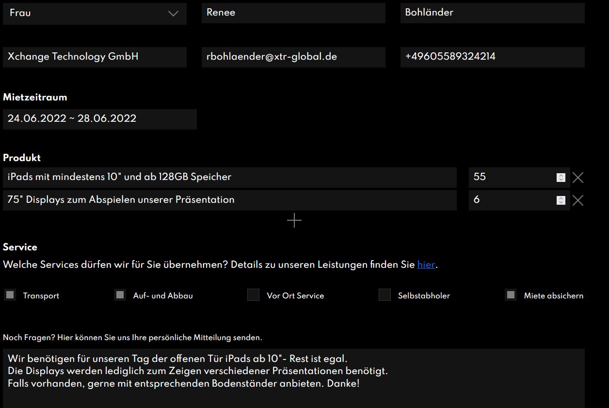Toggle the Auf- und Abbau checkbox
609x408 pixels.
click(120, 295)
